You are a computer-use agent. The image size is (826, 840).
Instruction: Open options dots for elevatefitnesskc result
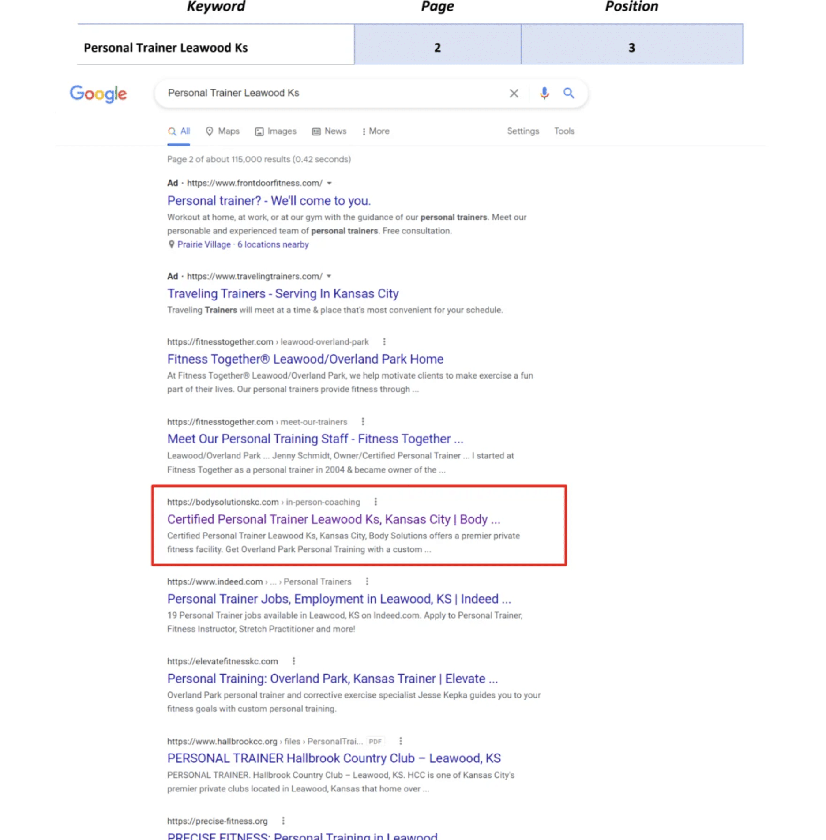tap(293, 661)
